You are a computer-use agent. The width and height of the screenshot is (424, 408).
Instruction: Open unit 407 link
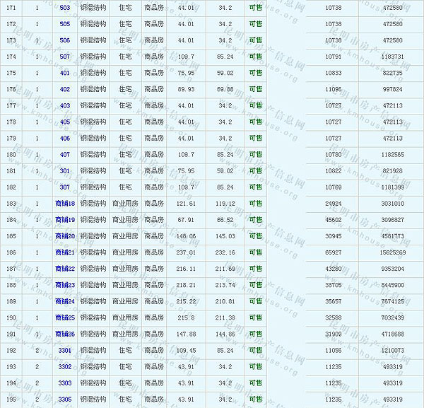64,154
